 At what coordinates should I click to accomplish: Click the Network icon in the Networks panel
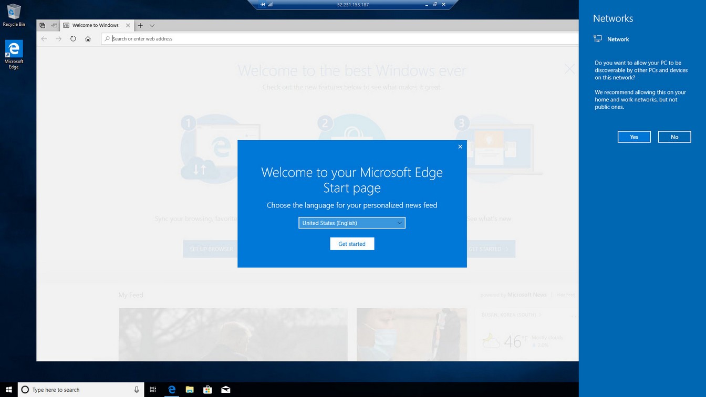pyautogui.click(x=598, y=39)
